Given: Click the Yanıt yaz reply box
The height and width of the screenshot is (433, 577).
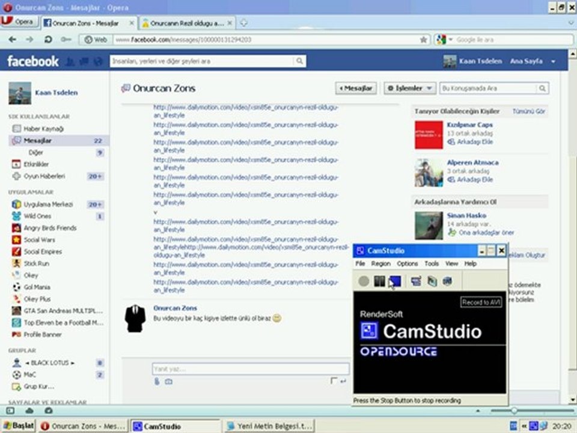Looking at the screenshot, I should (x=251, y=369).
